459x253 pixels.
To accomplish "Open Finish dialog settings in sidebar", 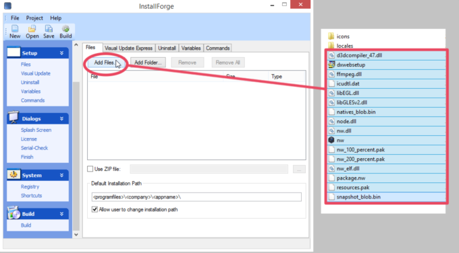I will (x=27, y=157).
